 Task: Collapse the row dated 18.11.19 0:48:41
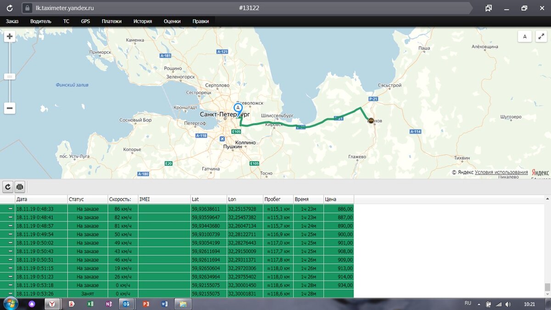tap(10, 217)
